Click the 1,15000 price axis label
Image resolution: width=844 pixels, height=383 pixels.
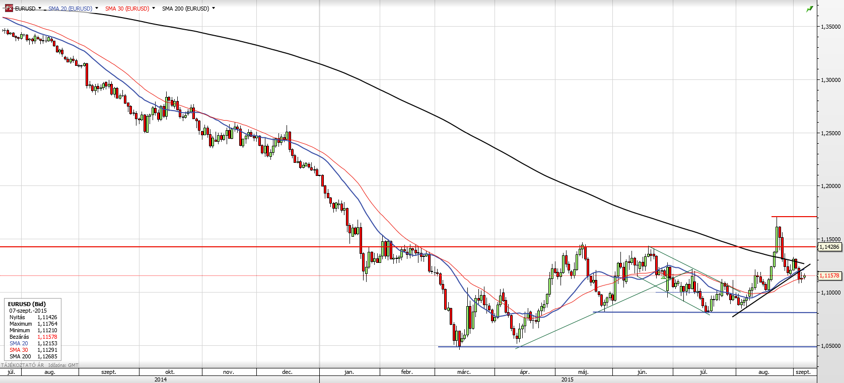[830, 239]
